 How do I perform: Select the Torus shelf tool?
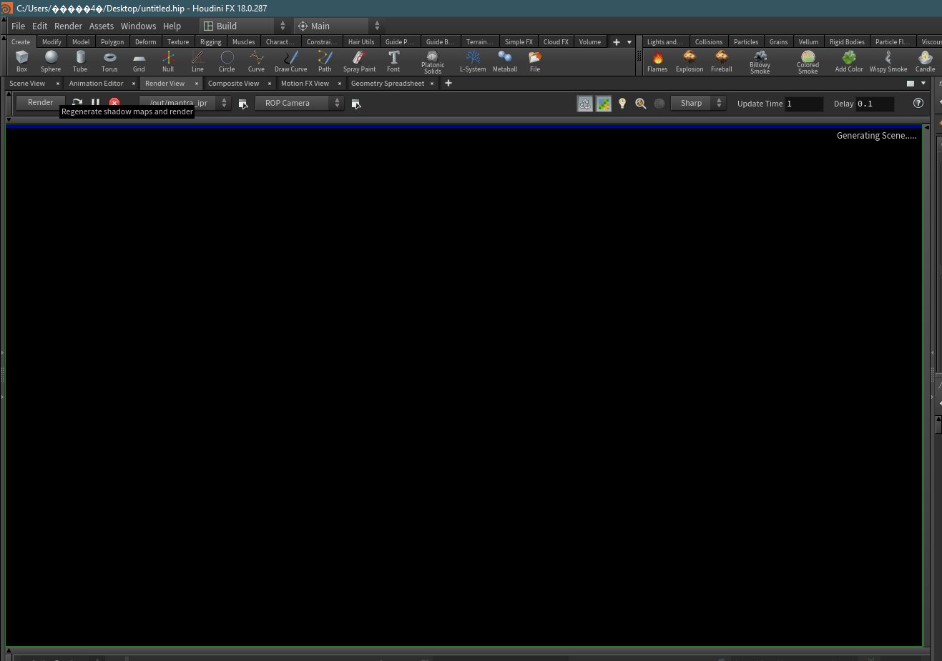point(109,61)
